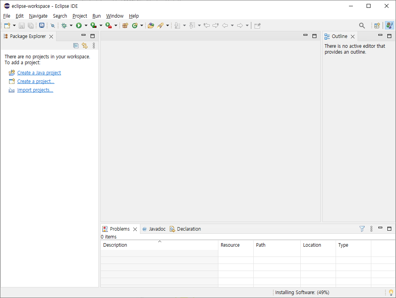The image size is (396, 298).
Task: Click the Next Annotation icon
Action: [x=177, y=25]
